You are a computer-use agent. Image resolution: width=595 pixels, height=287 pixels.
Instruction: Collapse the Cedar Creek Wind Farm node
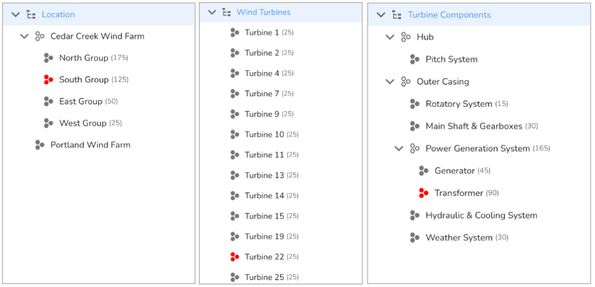click(x=24, y=37)
